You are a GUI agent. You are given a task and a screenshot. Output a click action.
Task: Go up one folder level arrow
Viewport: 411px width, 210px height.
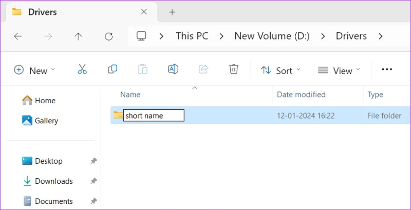pos(78,36)
